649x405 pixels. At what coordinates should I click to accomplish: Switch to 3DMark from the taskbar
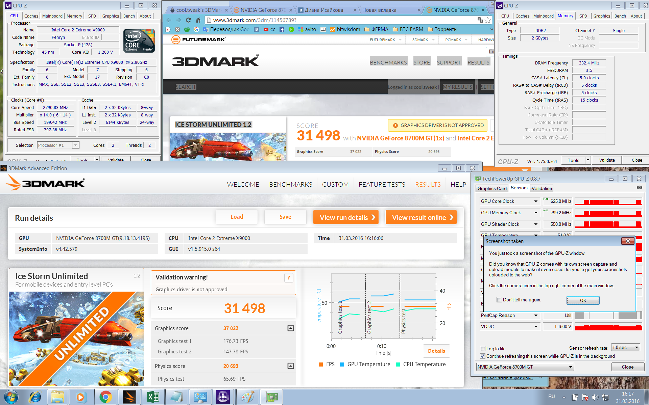tap(129, 397)
